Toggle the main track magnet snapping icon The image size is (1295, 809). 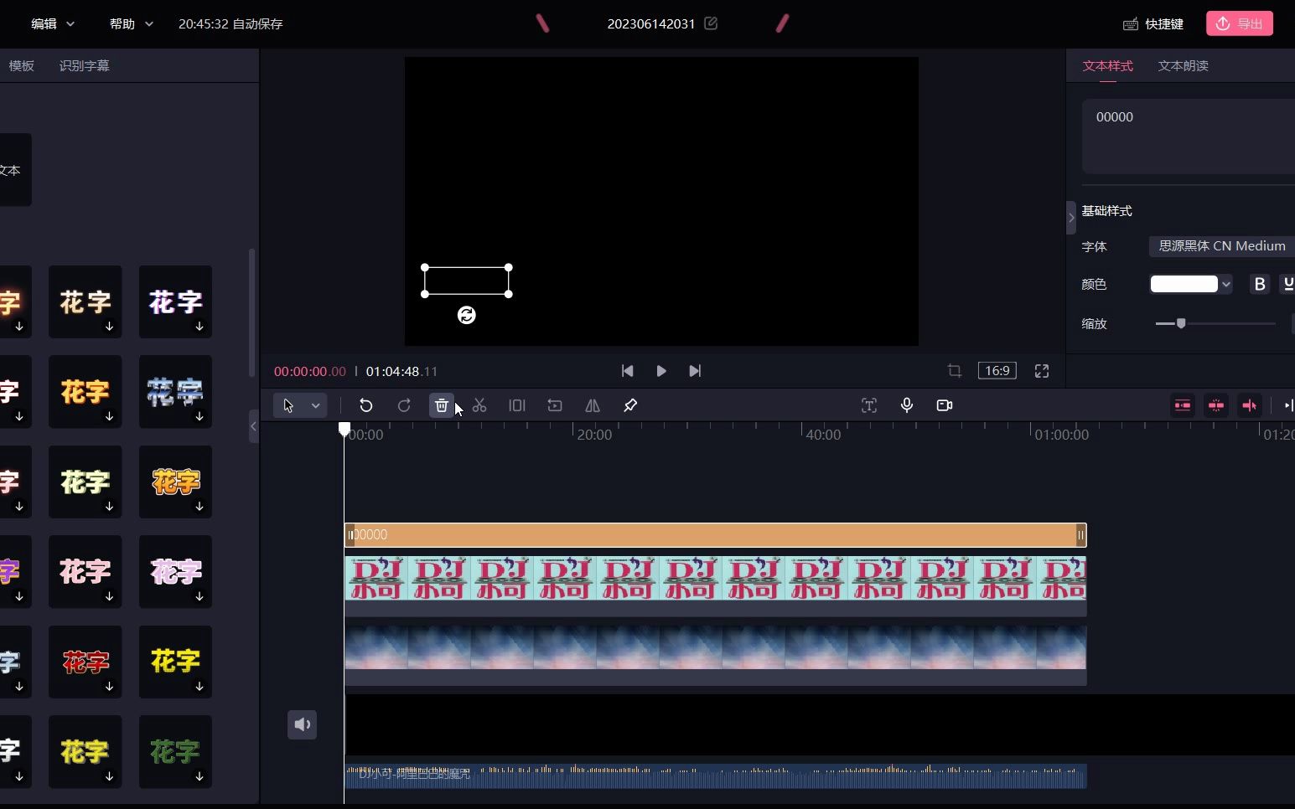tap(1183, 405)
